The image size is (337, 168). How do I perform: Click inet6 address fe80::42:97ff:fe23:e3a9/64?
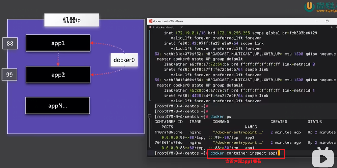[x=208, y=43]
